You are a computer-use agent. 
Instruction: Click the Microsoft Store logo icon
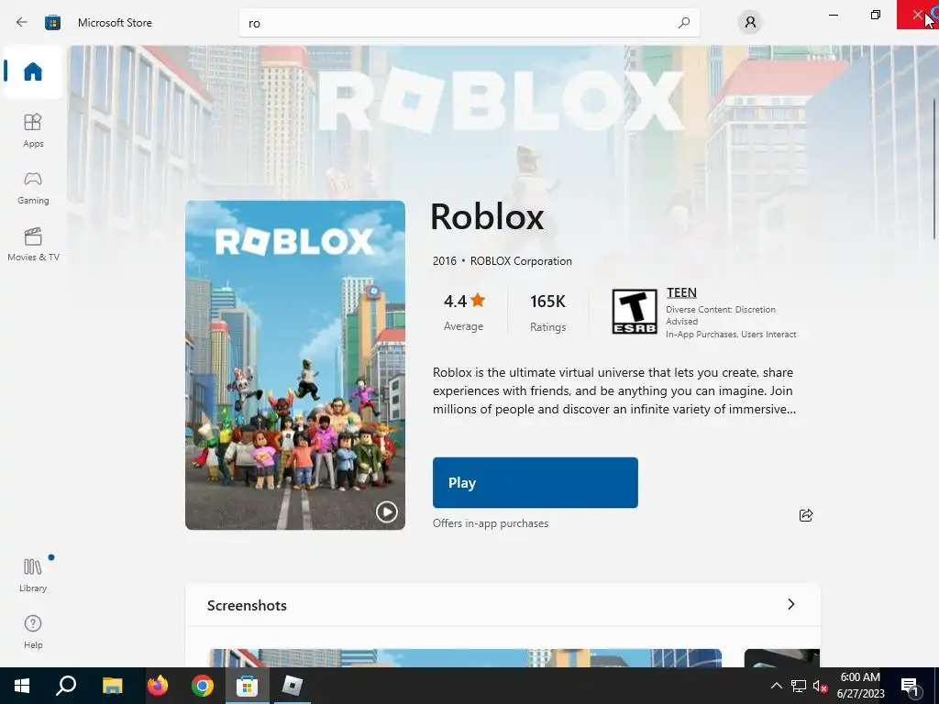[x=52, y=23]
